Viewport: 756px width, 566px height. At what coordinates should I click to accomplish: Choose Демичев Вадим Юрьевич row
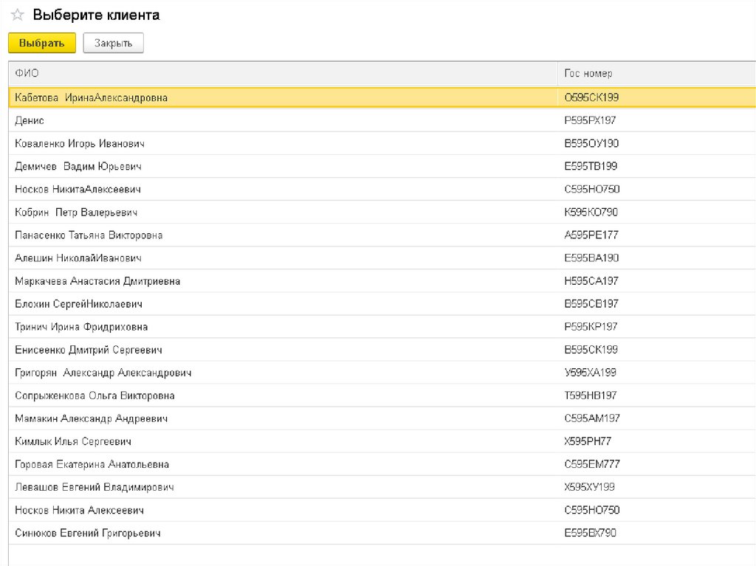(x=78, y=166)
